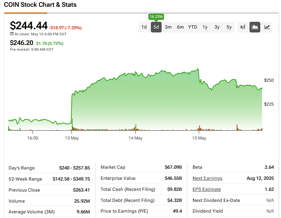281x218 pixels.
Task: Click the 16:00 axis label
Action: click(x=33, y=138)
